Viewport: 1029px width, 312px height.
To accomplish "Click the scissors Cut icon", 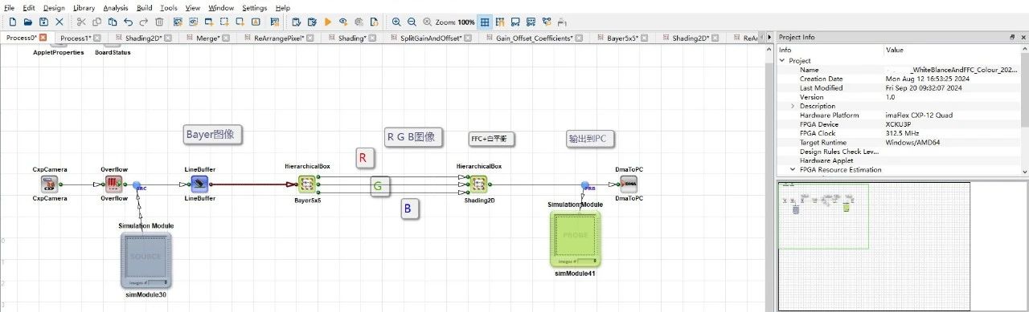I will coord(81,22).
